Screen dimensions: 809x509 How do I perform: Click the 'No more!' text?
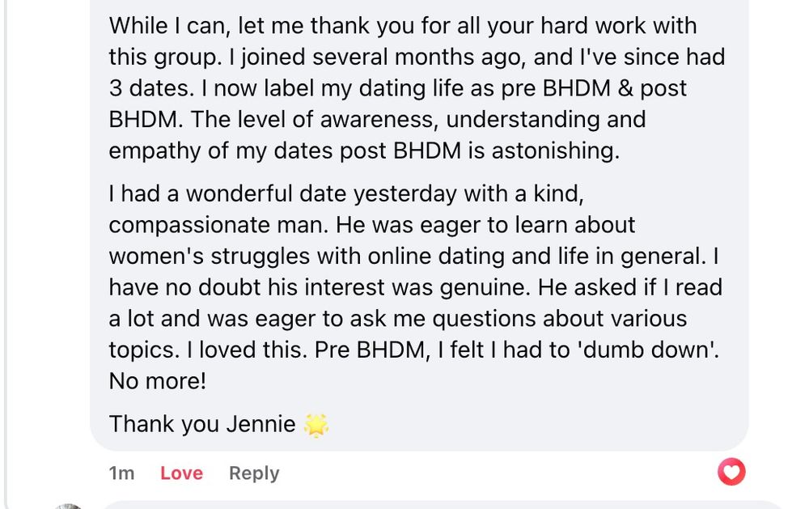158,381
